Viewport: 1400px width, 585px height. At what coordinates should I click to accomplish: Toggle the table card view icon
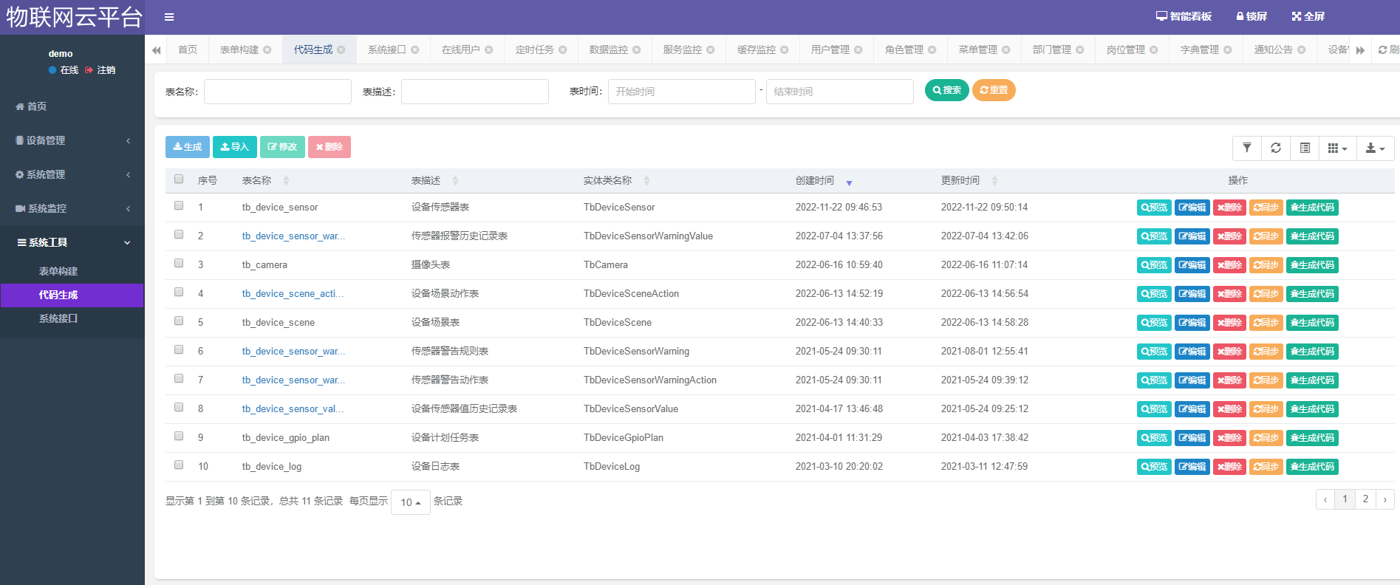tap(1305, 148)
